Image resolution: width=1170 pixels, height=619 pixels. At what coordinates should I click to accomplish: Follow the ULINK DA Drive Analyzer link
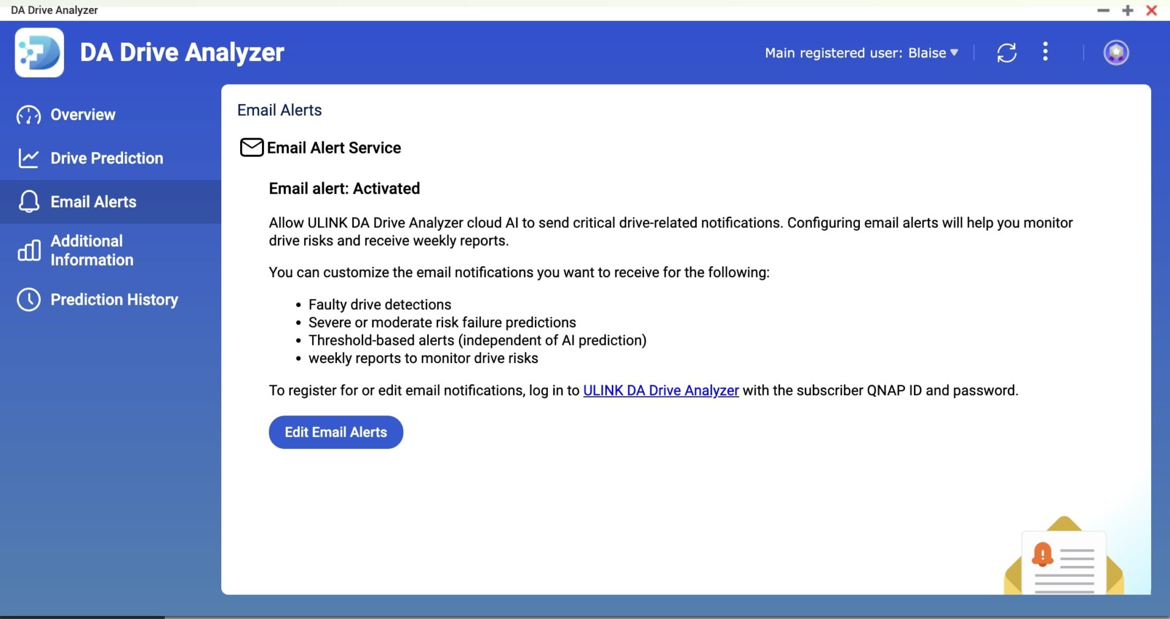pyautogui.click(x=661, y=391)
